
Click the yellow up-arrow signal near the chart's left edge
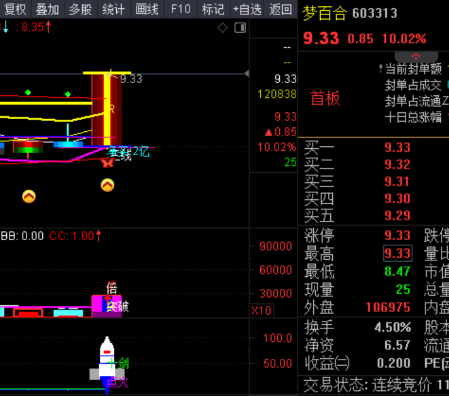click(x=29, y=197)
